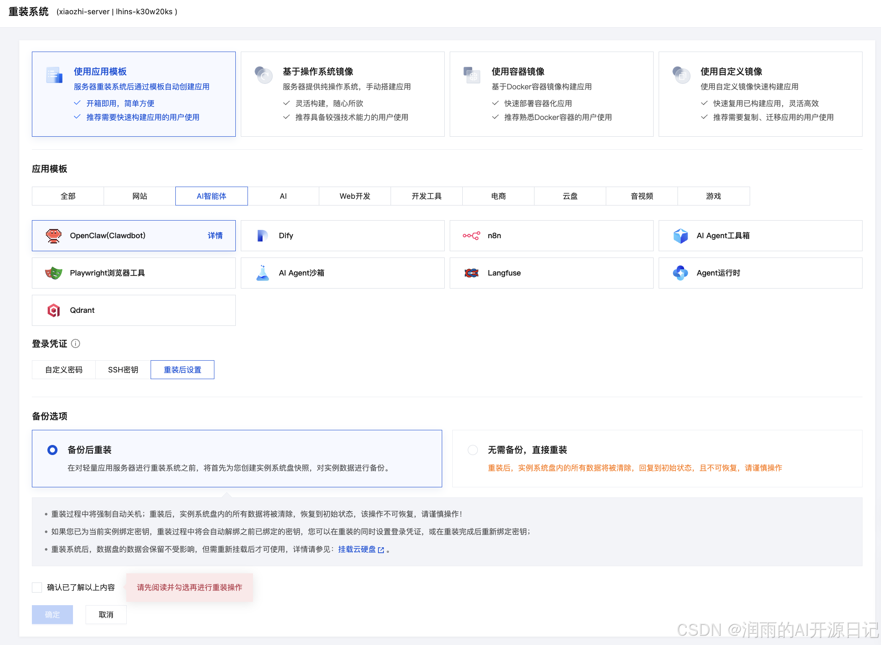Check 确认已了解以上内容 confirmation box
This screenshot has height=645, width=881.
tap(37, 587)
